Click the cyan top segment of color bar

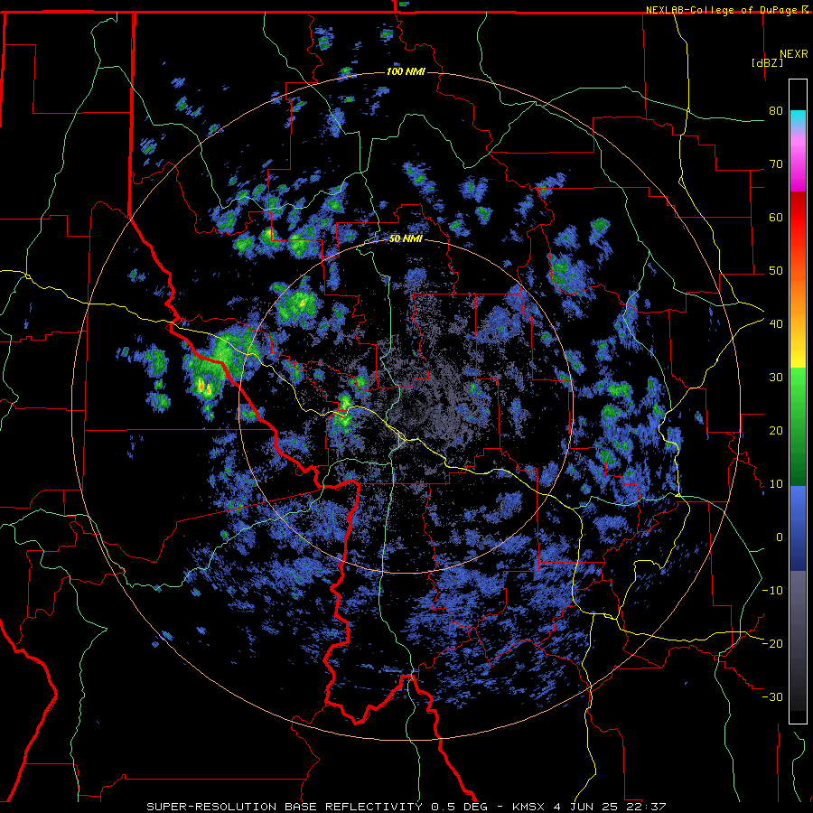(x=798, y=119)
